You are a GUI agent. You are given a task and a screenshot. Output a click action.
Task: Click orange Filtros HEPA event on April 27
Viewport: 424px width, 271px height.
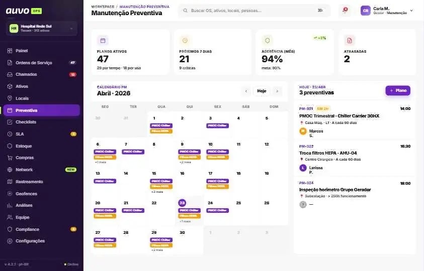tap(105, 245)
